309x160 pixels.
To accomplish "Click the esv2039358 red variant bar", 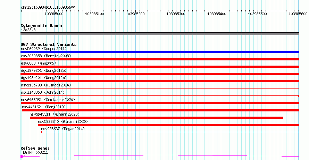I will [x=160, y=59].
